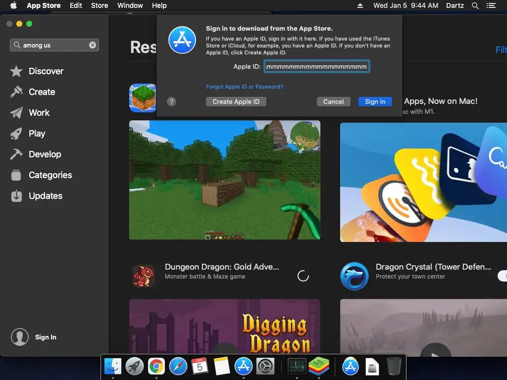Open the Work paper plane icon

[16, 113]
